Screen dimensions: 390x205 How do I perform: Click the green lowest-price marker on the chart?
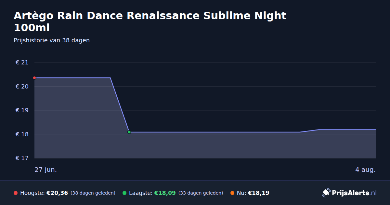point(129,132)
